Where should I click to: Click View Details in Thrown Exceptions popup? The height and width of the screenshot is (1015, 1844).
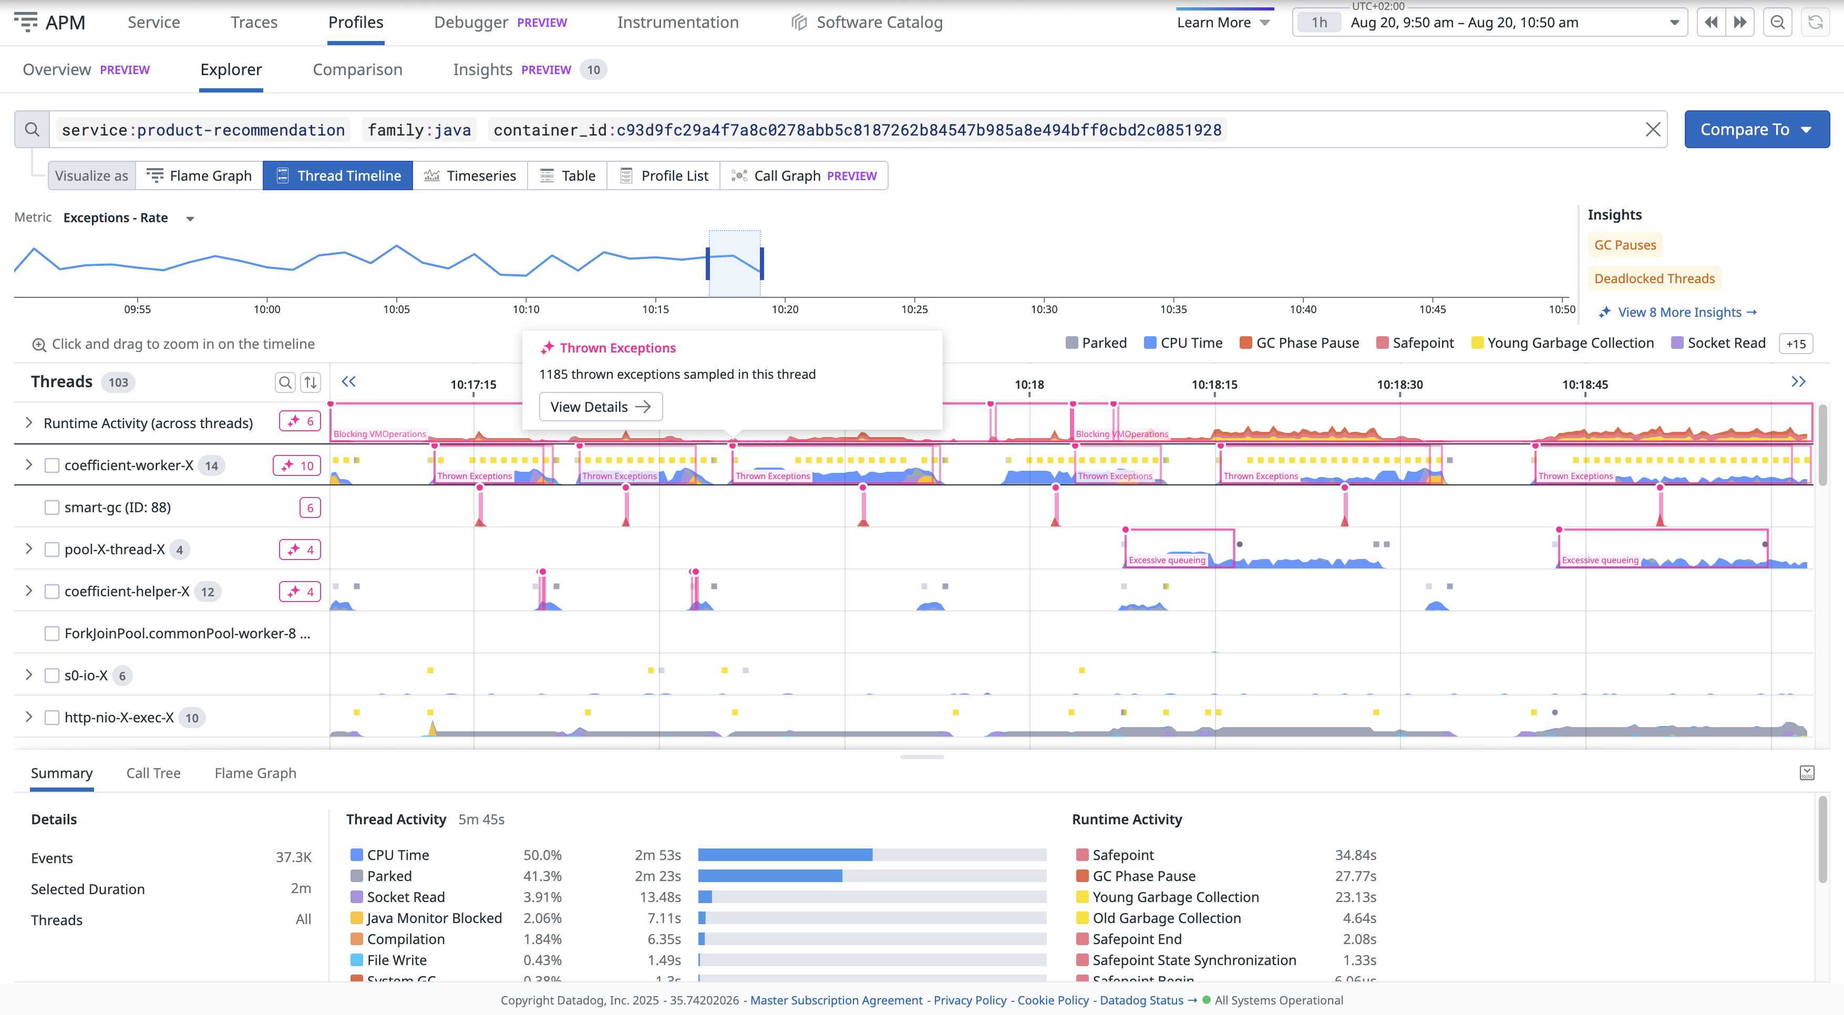point(601,407)
